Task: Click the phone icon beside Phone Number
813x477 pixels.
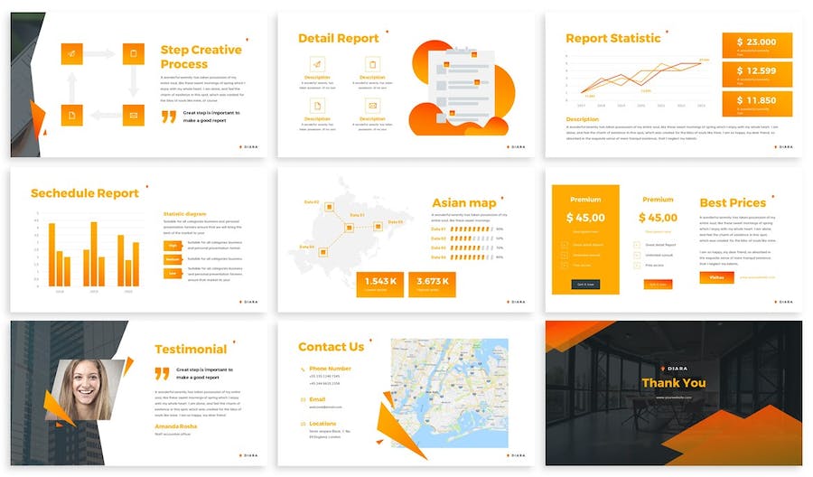Action: (303, 369)
